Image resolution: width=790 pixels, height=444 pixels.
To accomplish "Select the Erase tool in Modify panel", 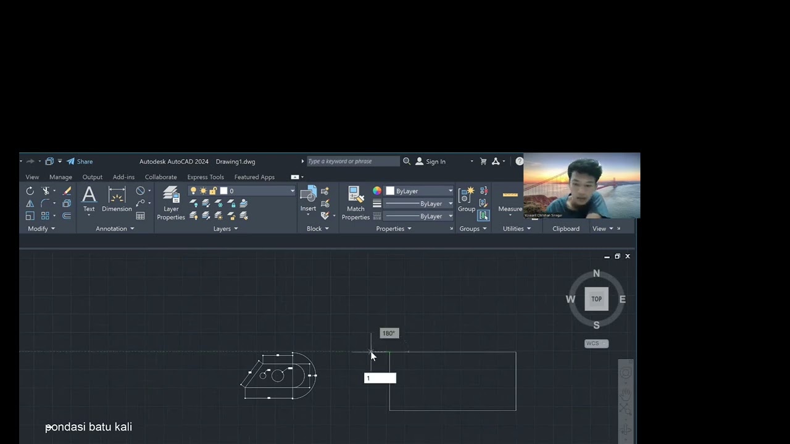I will click(67, 191).
